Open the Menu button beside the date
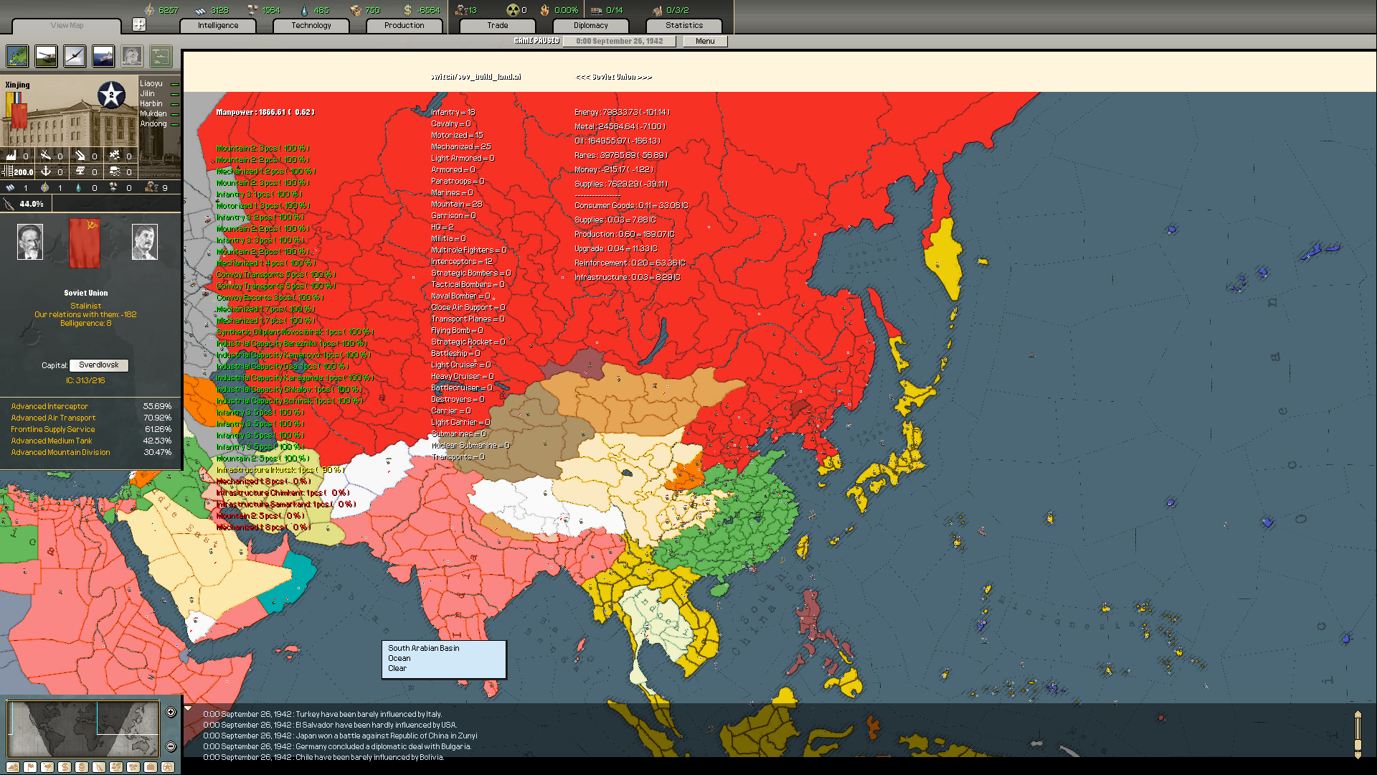 pos(704,42)
